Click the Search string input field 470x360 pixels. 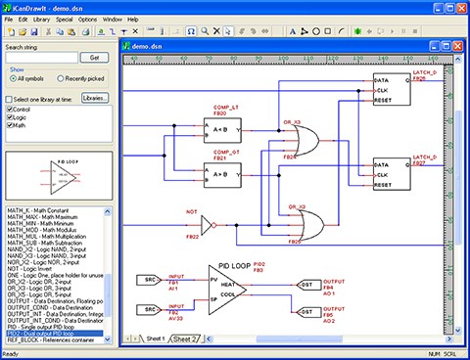[x=42, y=58]
